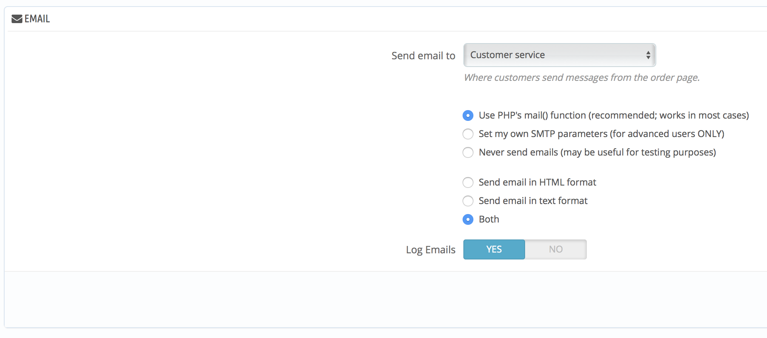Click the 'may be useful for testing purposes' label text
Screen dimensions: 767x338
click(638, 152)
